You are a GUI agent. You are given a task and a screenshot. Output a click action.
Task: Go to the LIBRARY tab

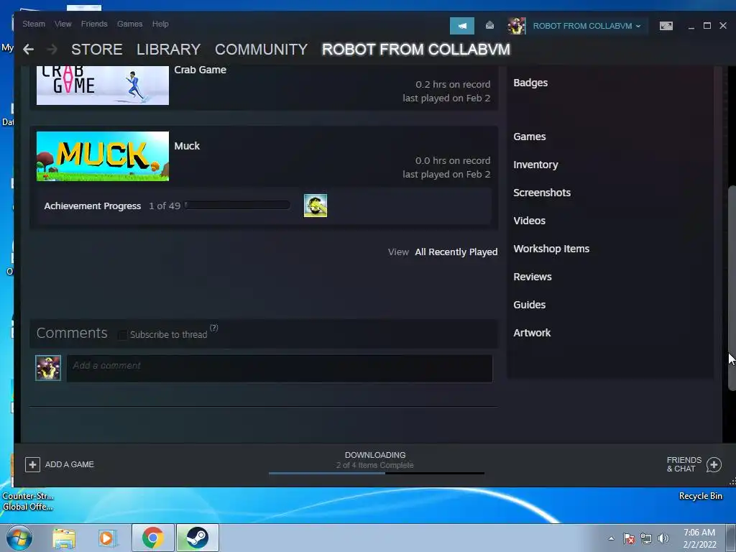click(x=168, y=50)
